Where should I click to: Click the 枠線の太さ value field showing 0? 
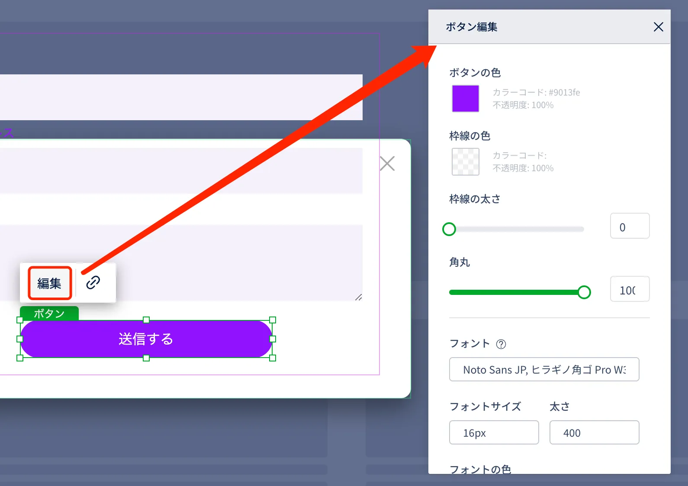pos(629,226)
